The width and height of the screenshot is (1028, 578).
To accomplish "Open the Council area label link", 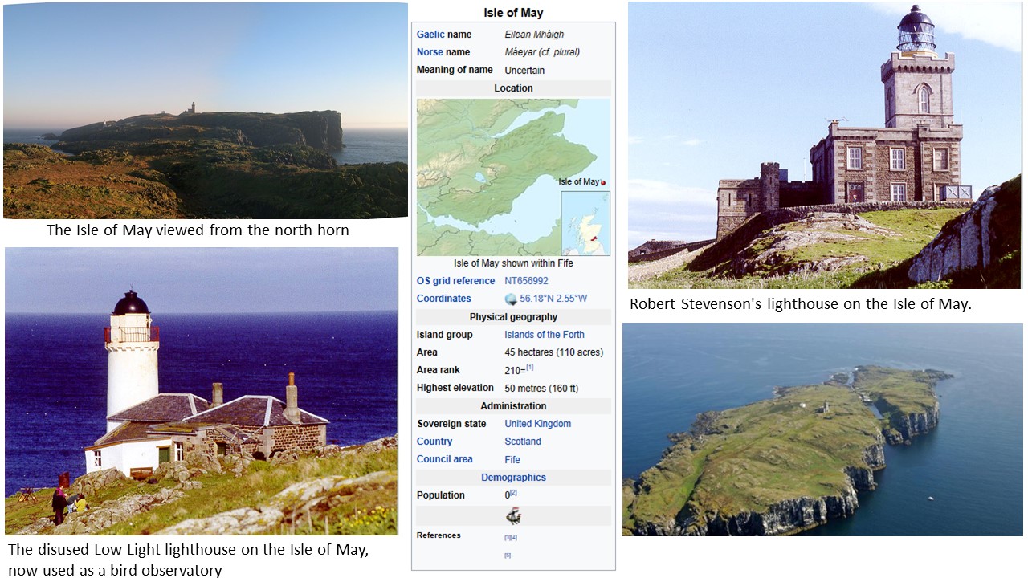I will pos(444,459).
